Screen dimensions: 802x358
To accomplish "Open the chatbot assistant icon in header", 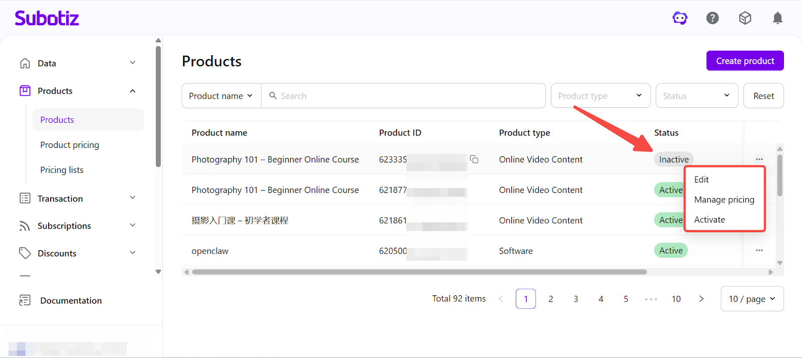I will tap(680, 19).
